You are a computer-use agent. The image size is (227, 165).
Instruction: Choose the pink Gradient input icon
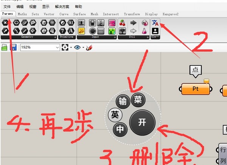pos(112,23)
